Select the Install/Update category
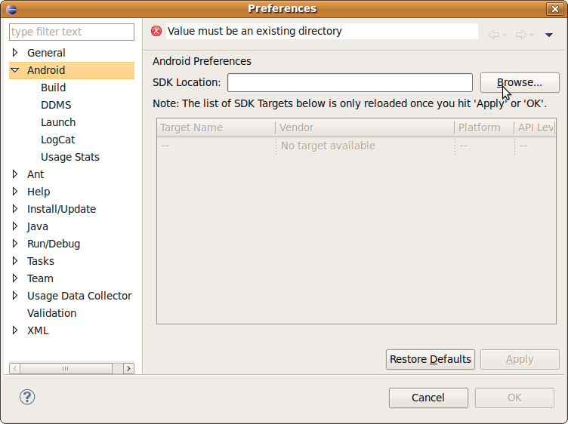 click(x=62, y=209)
